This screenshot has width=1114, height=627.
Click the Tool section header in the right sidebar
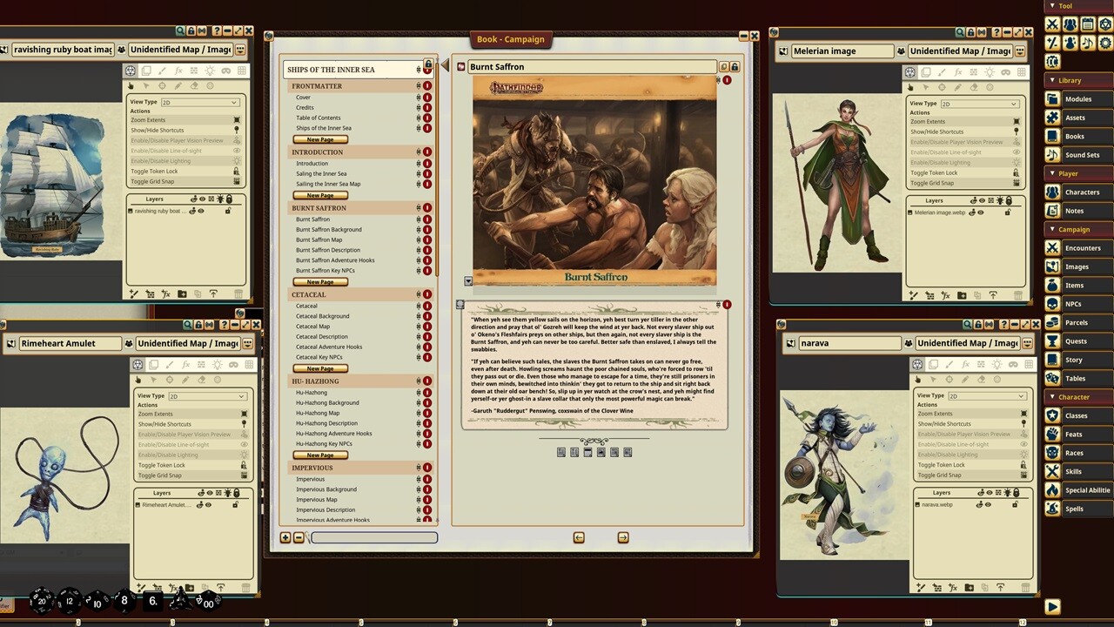(x=1064, y=6)
